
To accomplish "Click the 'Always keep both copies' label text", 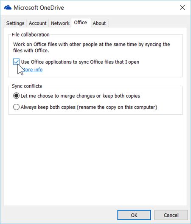I will pos(89,107).
